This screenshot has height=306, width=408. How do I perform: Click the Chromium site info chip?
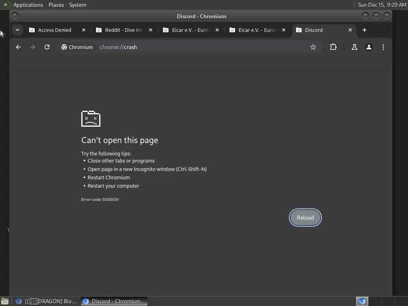[77, 47]
